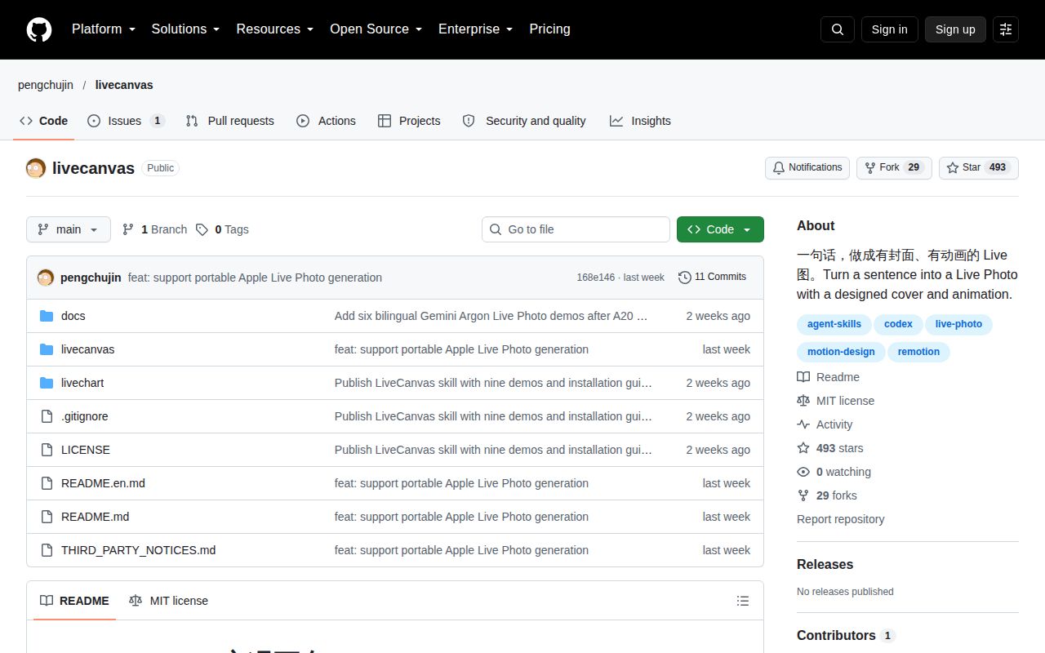The width and height of the screenshot is (1045, 653).
Task: Click the livechart folder icon
Action: (x=47, y=383)
